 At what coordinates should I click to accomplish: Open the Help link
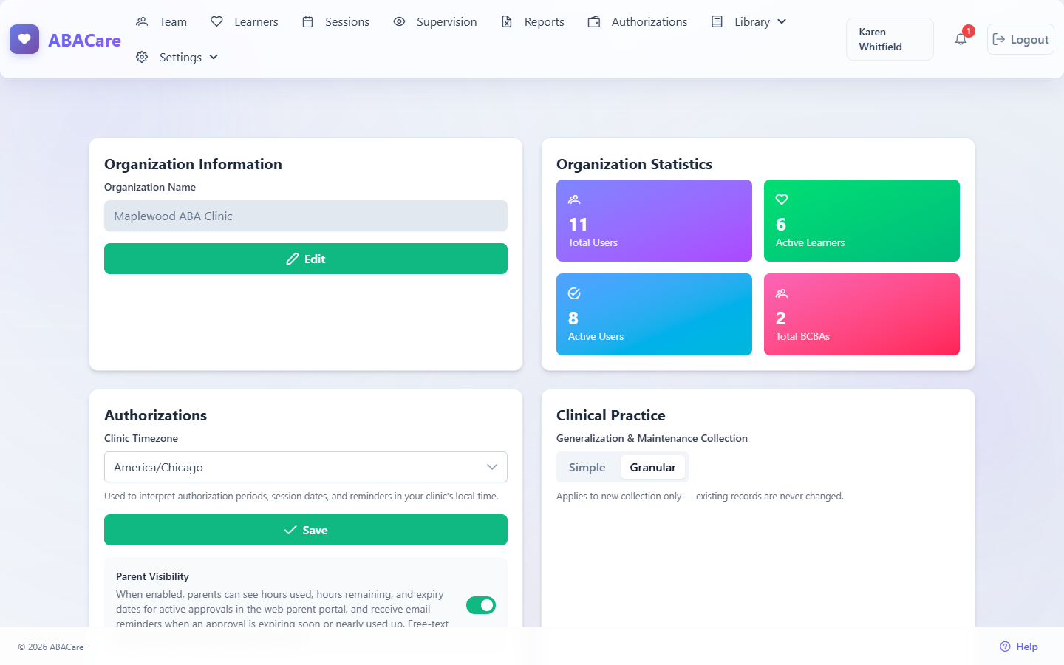1019,647
